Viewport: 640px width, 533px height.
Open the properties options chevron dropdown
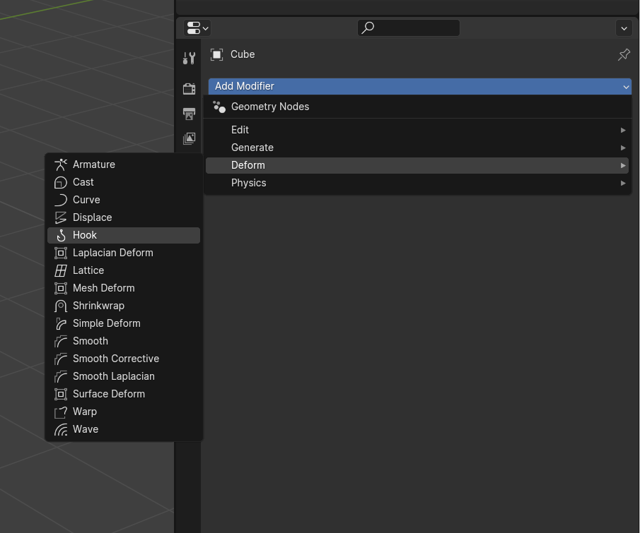(x=624, y=28)
